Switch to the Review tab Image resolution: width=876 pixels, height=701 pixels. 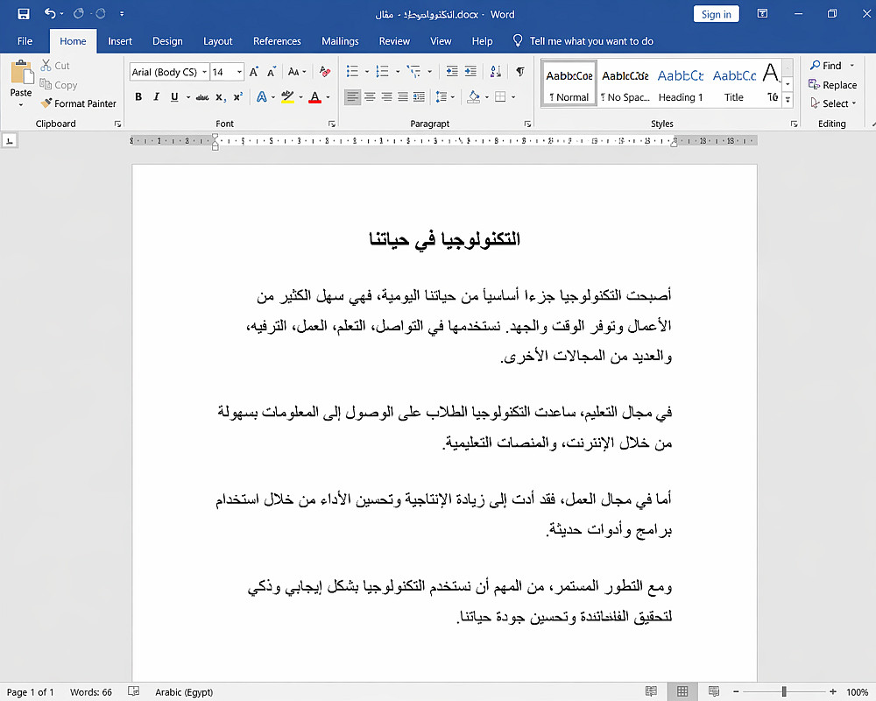[x=394, y=41]
